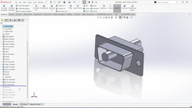The image size is (192, 108).
Task: Switch to the Evaluate tab
Action: pos(77,14)
